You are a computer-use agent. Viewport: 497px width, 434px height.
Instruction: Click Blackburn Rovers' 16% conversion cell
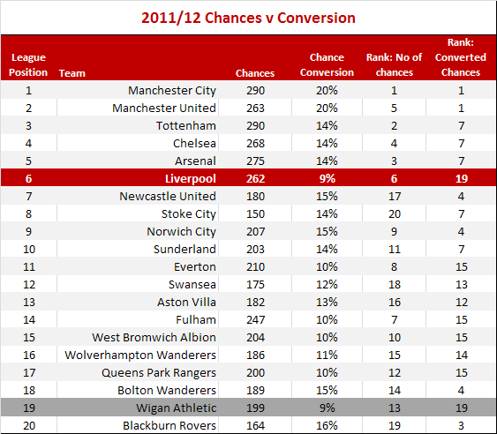point(327,425)
